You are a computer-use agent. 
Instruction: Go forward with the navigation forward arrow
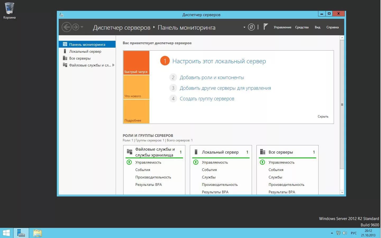(76, 27)
